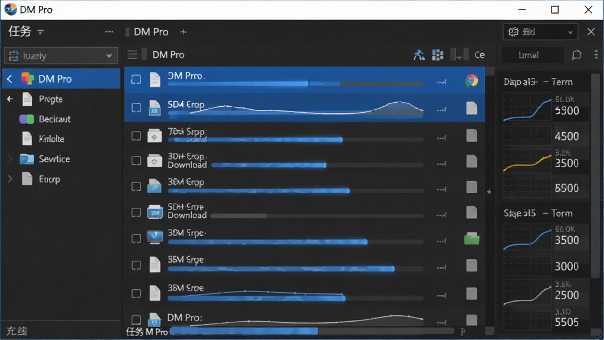The width and height of the screenshot is (604, 340).
Task: Click the file type icon of 3DH Crop Download
Action: point(155,161)
